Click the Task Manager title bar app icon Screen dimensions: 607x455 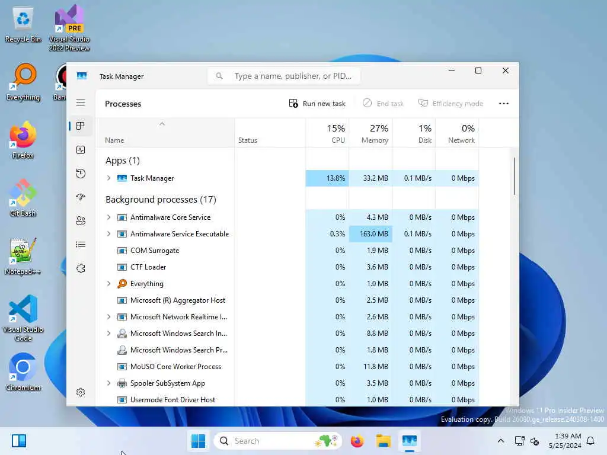pos(82,76)
